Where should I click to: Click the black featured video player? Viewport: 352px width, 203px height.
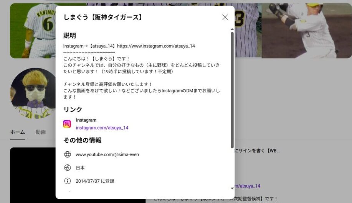click(33, 175)
